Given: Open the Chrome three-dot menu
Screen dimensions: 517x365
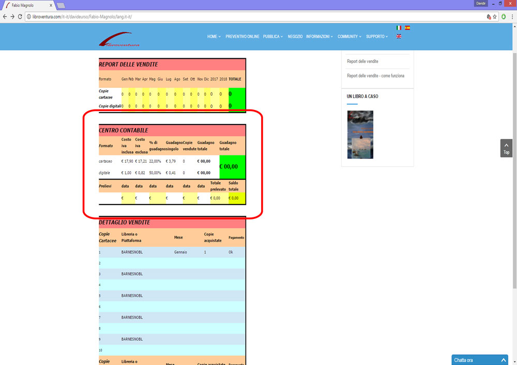Looking at the screenshot, I should (x=511, y=17).
